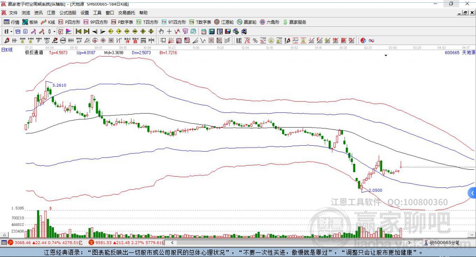Open the 9P四方形 tool
Screen dimensions: 476x257
click(x=96, y=22)
